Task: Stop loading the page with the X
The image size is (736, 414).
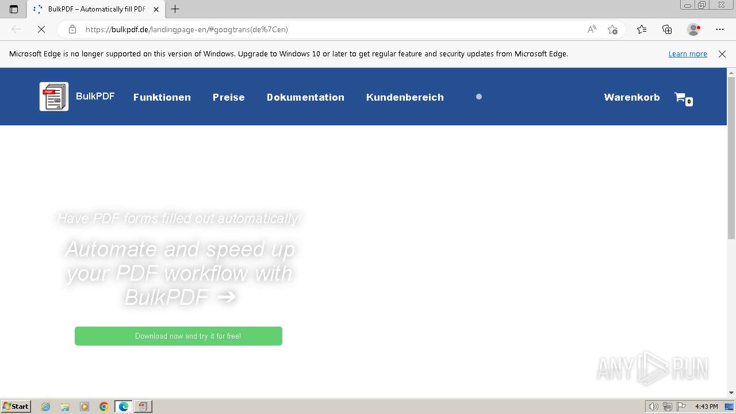Action: point(41,29)
